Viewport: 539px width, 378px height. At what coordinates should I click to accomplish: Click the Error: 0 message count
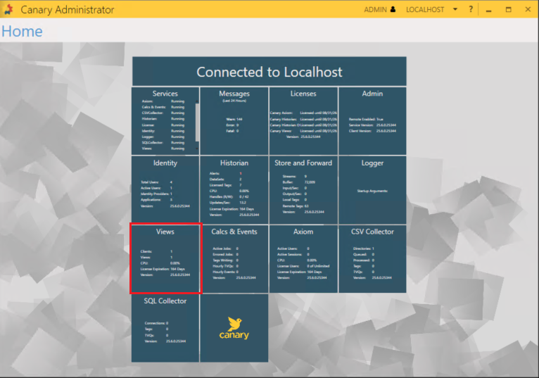232,125
